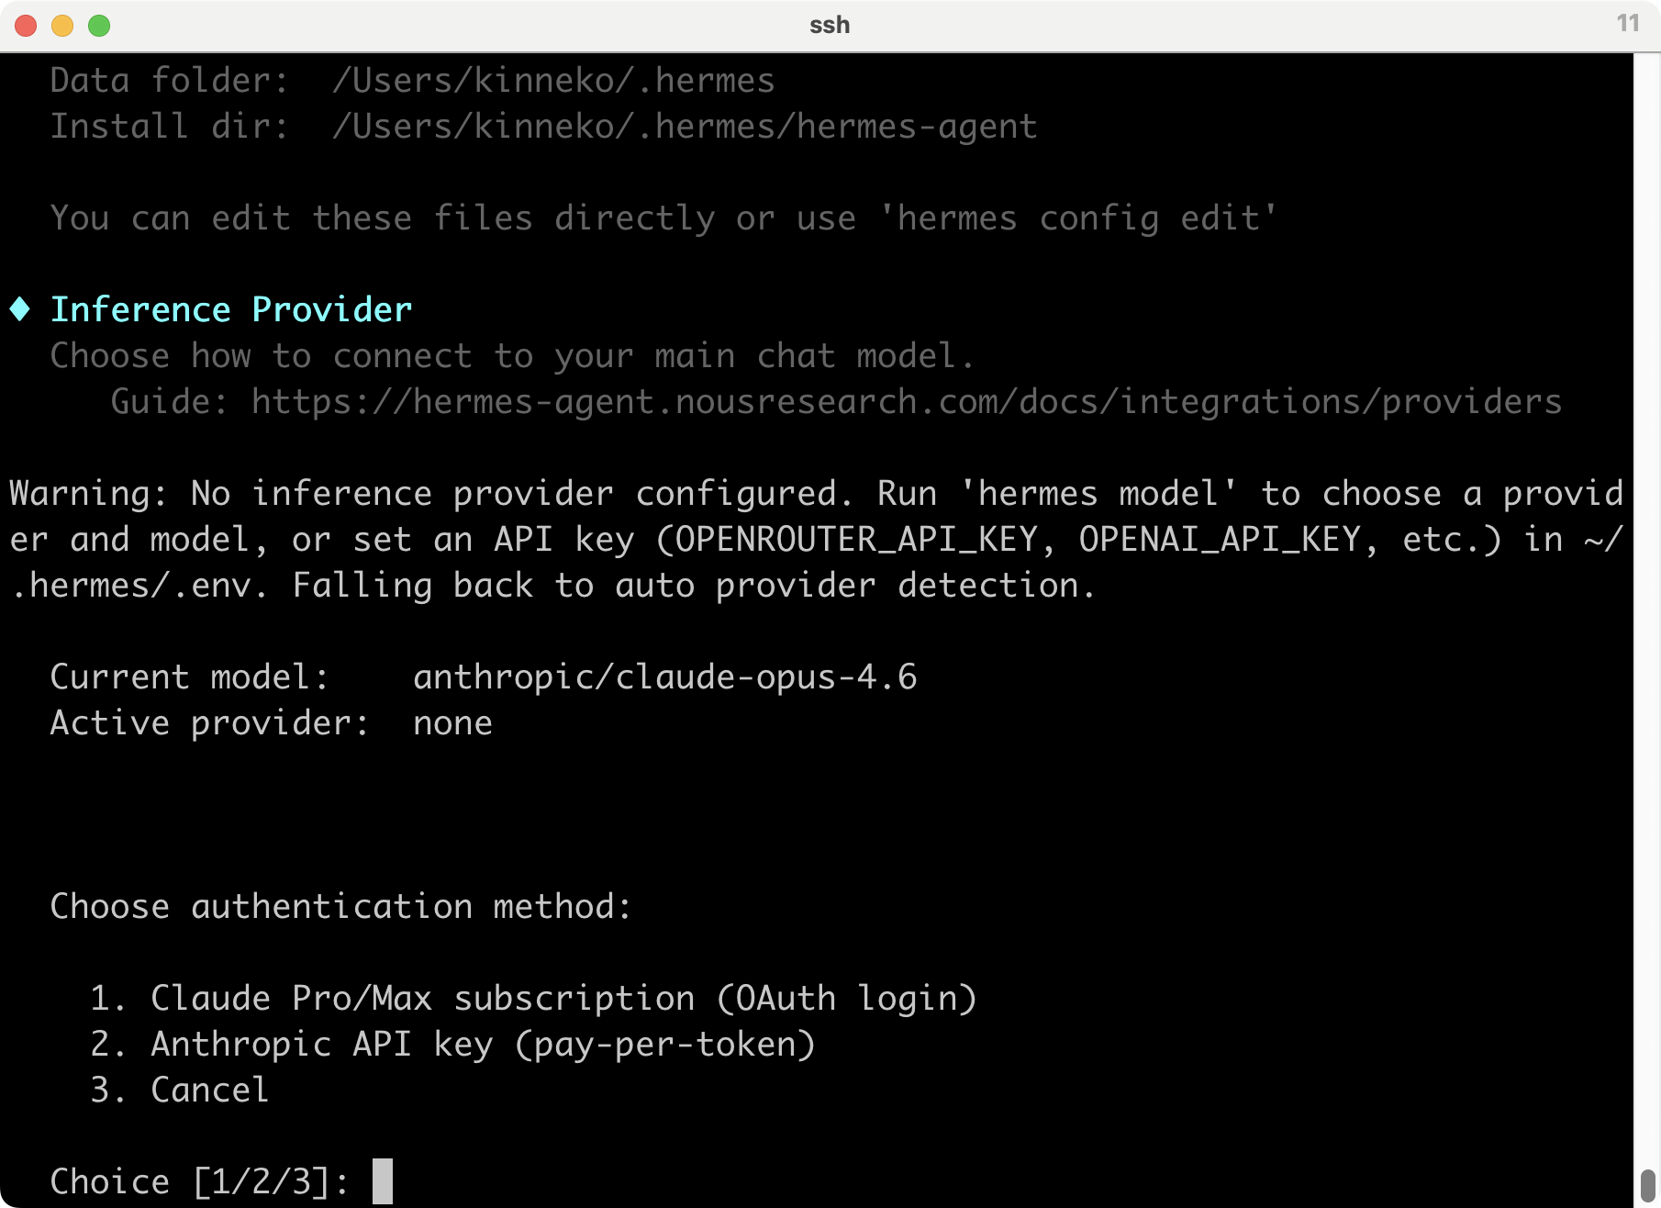Click the ssh window title
The height and width of the screenshot is (1208, 1661).
pyautogui.click(x=830, y=25)
